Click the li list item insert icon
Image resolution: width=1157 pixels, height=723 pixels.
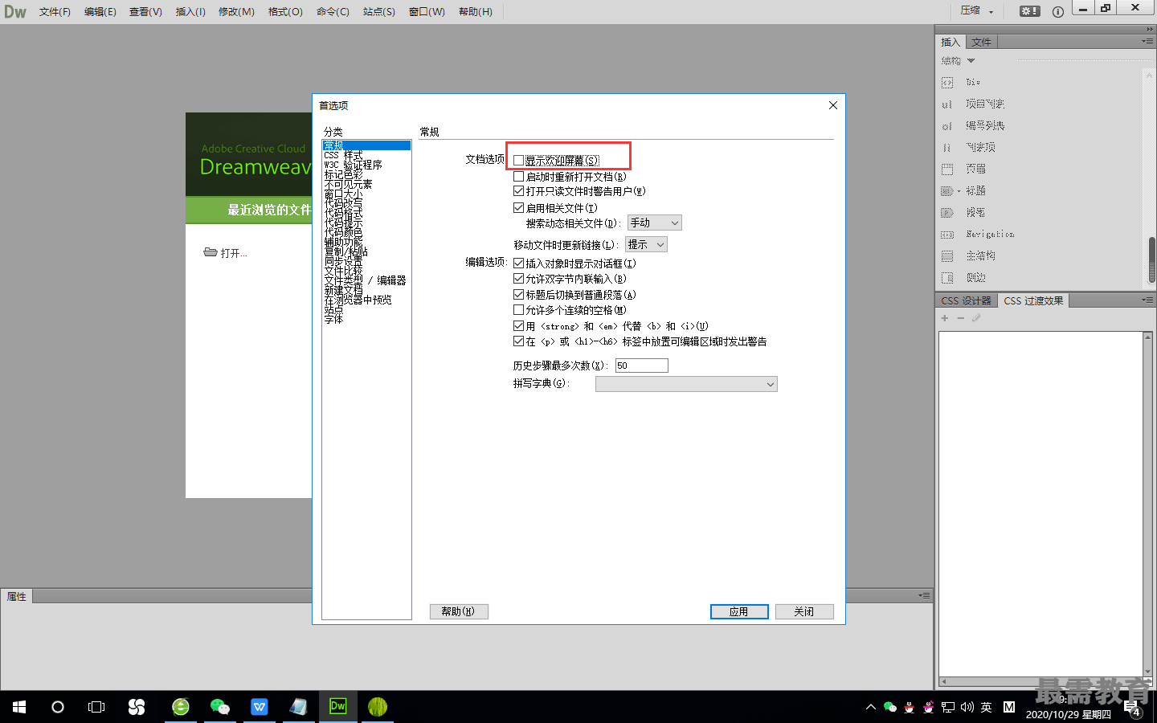pyautogui.click(x=947, y=148)
